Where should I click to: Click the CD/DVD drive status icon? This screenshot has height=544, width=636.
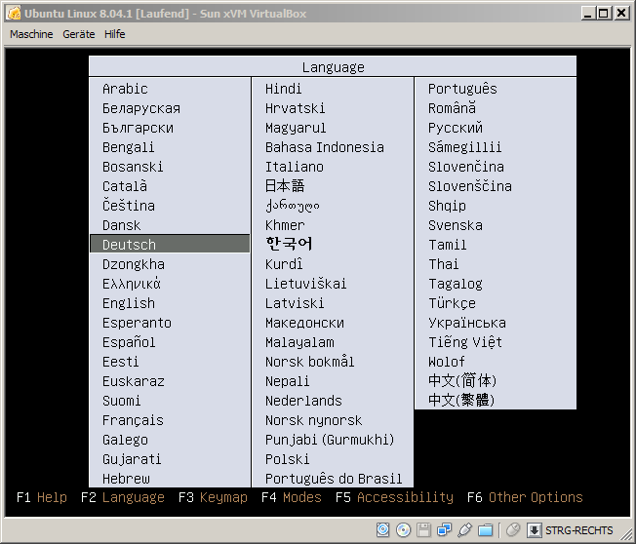tap(403, 529)
